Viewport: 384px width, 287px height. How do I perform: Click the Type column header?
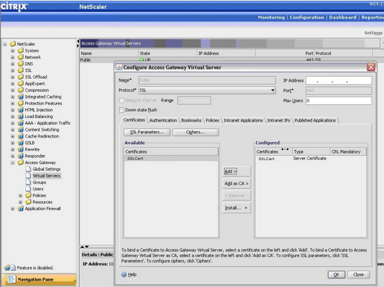click(311, 152)
